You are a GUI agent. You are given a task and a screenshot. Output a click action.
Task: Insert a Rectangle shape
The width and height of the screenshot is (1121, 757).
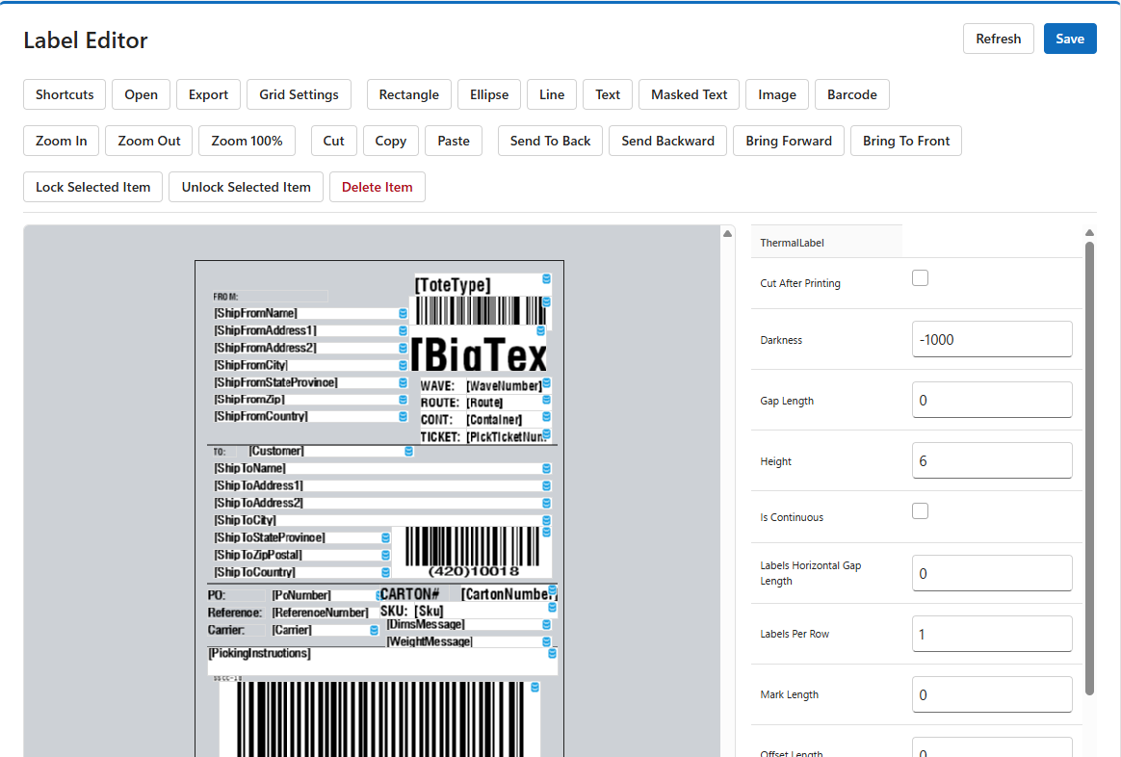pyautogui.click(x=409, y=94)
